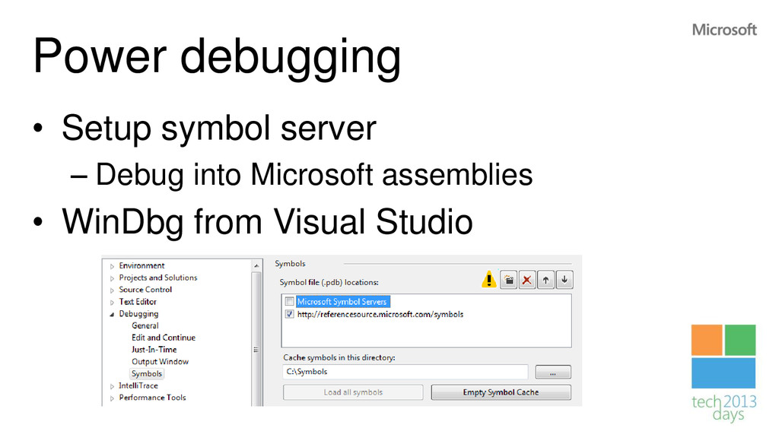Select Projects and Solutions label
Viewport: 779px width, 438px height.
pos(158,278)
